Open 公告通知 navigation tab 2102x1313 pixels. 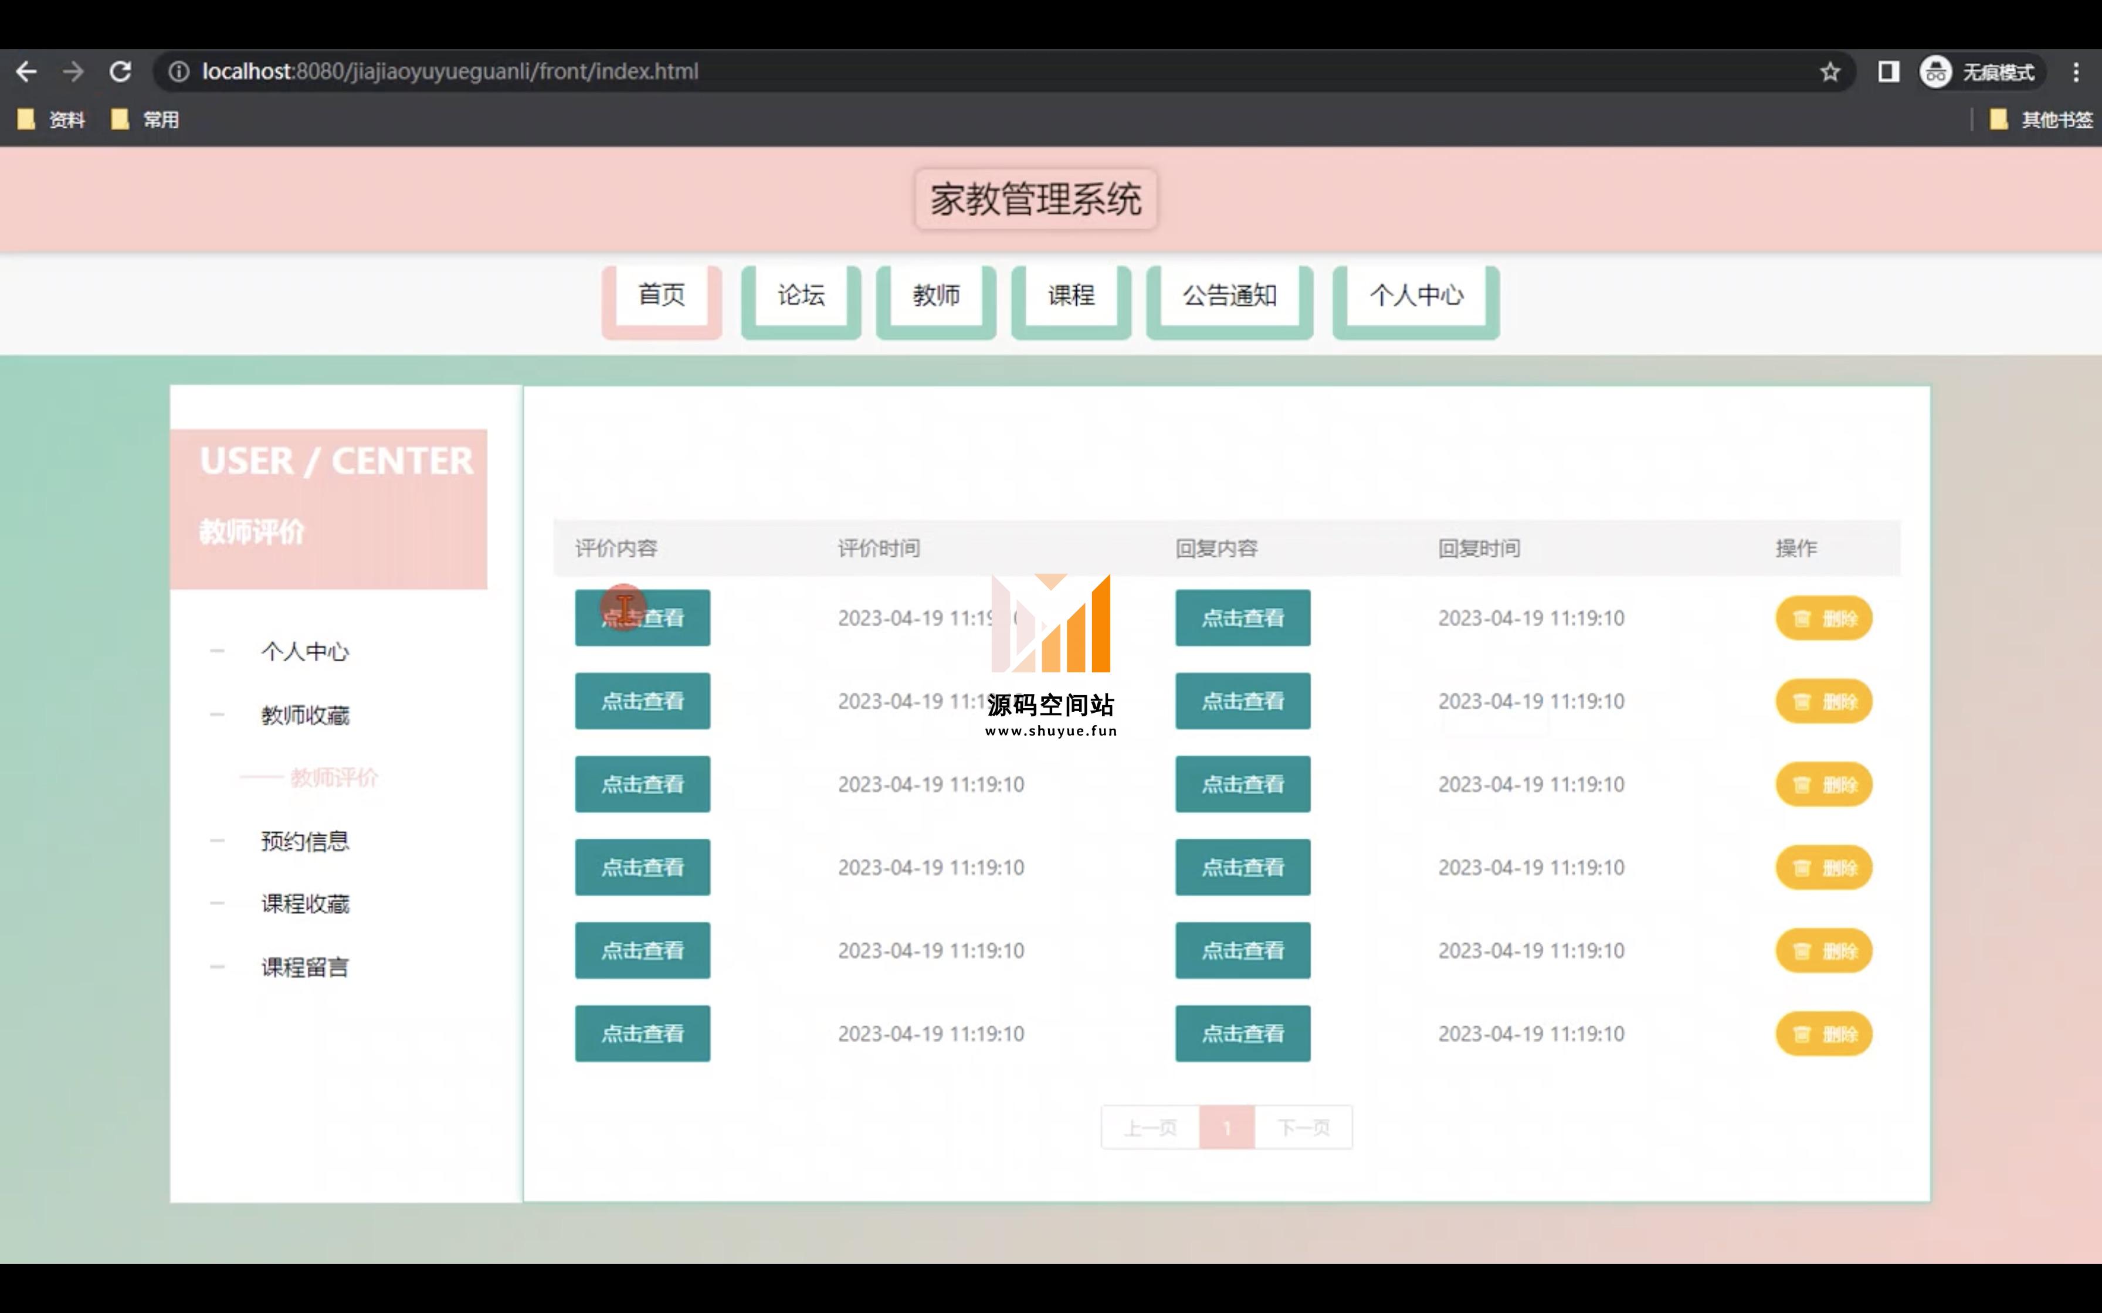click(1229, 295)
